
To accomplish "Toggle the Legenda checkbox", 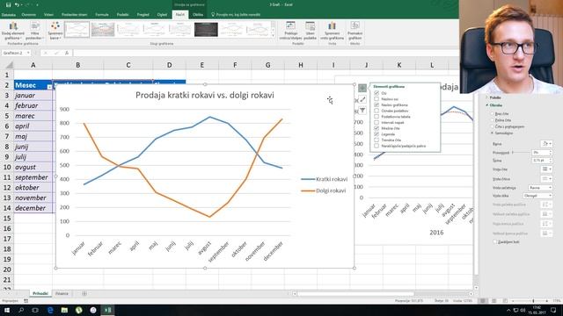I will tap(377, 134).
